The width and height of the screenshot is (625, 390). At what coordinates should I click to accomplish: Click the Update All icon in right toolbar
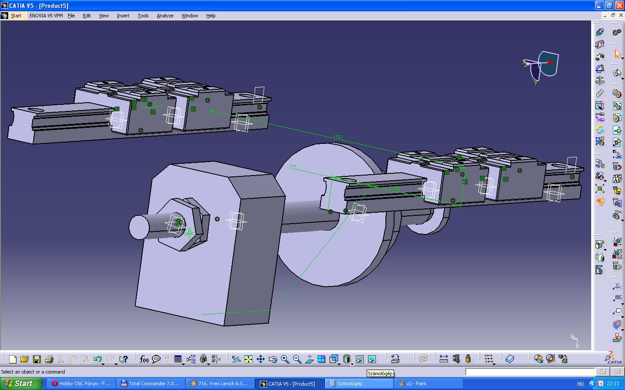[600, 130]
